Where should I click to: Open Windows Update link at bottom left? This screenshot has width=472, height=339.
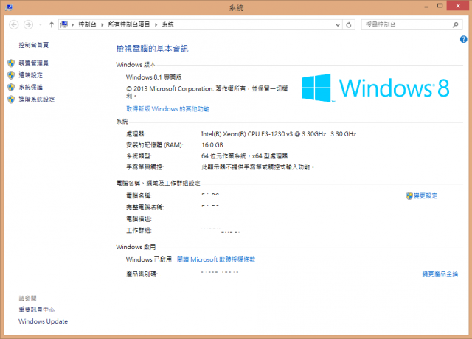[43, 321]
